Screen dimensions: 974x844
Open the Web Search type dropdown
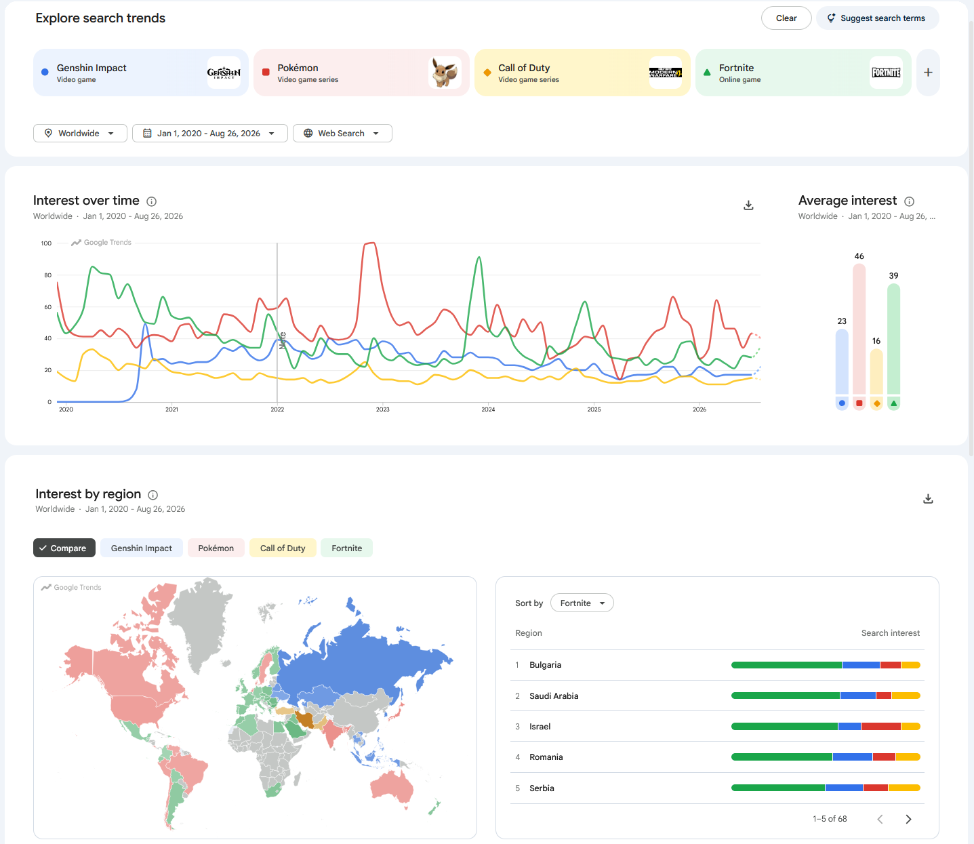(x=342, y=134)
